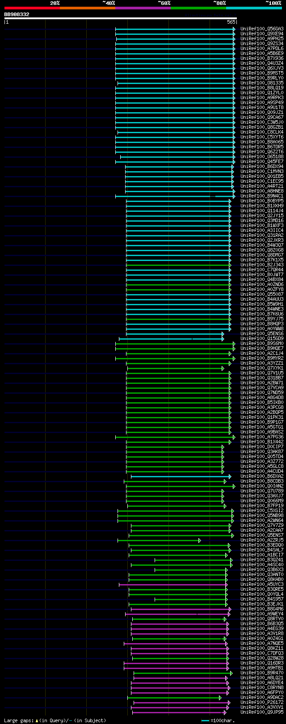Click the UniRef100_A2ZRJ5 hit label
The width and height of the screenshot is (286, 724).
262,540
